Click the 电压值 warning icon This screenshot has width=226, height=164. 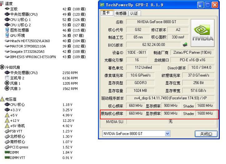pos(2,99)
